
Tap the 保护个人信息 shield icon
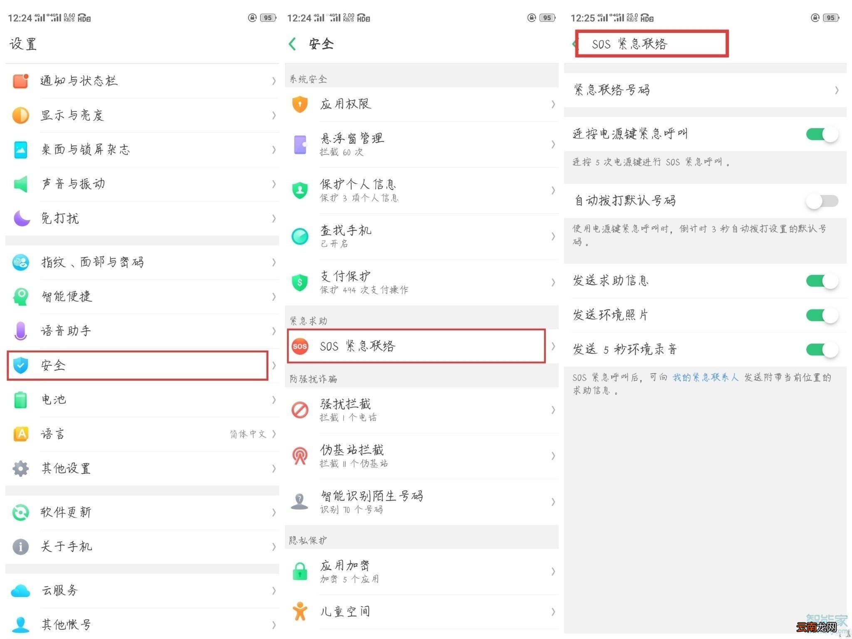click(300, 191)
